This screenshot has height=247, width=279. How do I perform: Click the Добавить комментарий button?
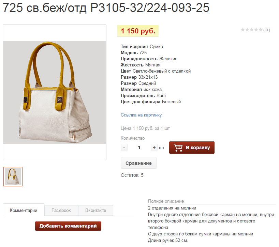(68, 226)
